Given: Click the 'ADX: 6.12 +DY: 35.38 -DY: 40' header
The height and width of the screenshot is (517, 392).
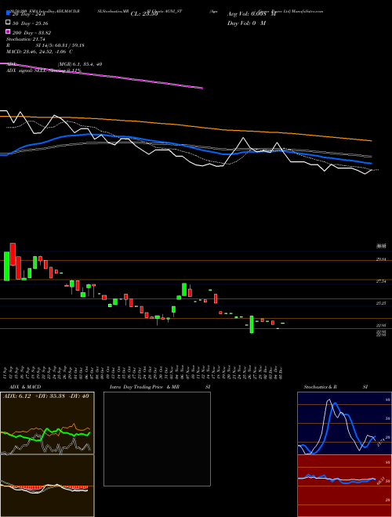Looking at the screenshot, I should pyautogui.click(x=46, y=396).
